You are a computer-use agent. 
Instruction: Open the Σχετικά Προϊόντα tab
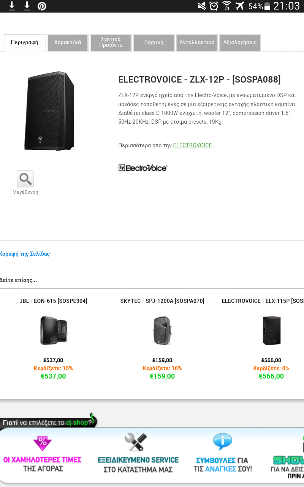[111, 43]
